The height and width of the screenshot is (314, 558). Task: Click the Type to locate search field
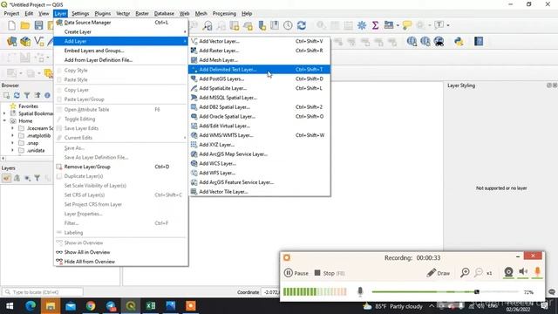pyautogui.click(x=43, y=292)
